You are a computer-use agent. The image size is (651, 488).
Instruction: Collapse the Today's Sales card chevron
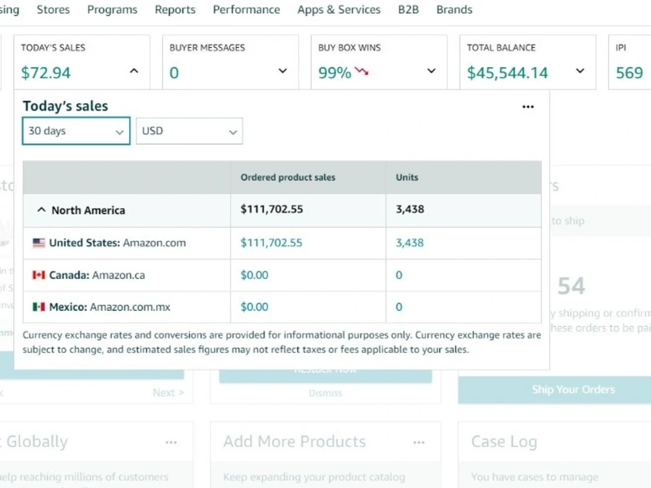tap(133, 72)
